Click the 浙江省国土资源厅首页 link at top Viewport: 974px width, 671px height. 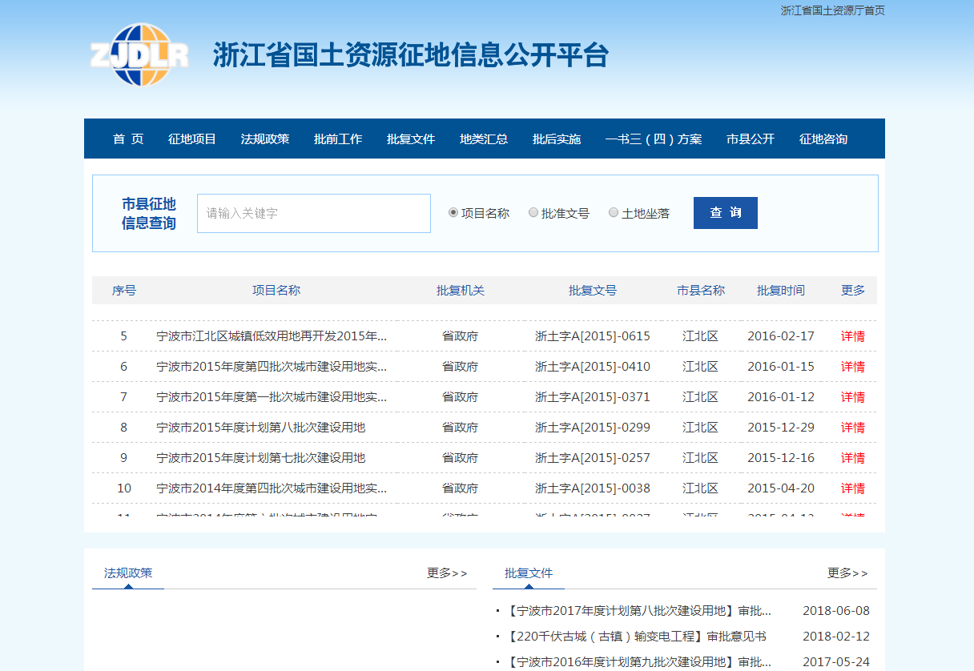point(832,10)
